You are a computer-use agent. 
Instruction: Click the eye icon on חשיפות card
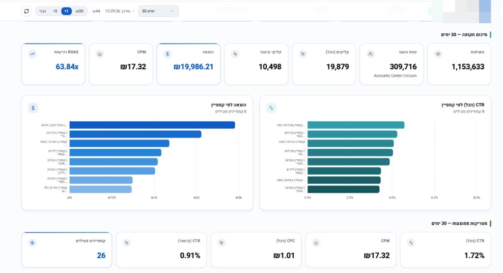(438, 54)
